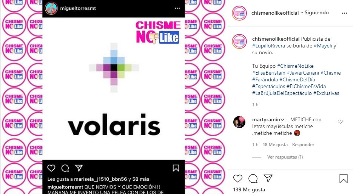Like martyramirez__ comment with small heart
The image size is (353, 194).
pyautogui.click(x=340, y=121)
